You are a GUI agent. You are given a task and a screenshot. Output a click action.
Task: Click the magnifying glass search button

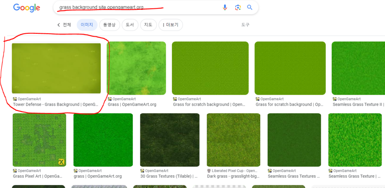coord(250,8)
